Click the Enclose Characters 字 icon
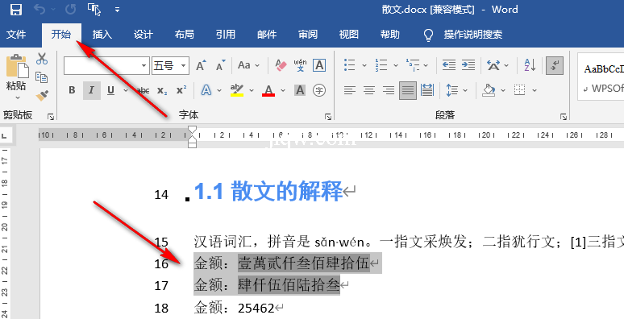The width and height of the screenshot is (624, 319). click(x=319, y=90)
